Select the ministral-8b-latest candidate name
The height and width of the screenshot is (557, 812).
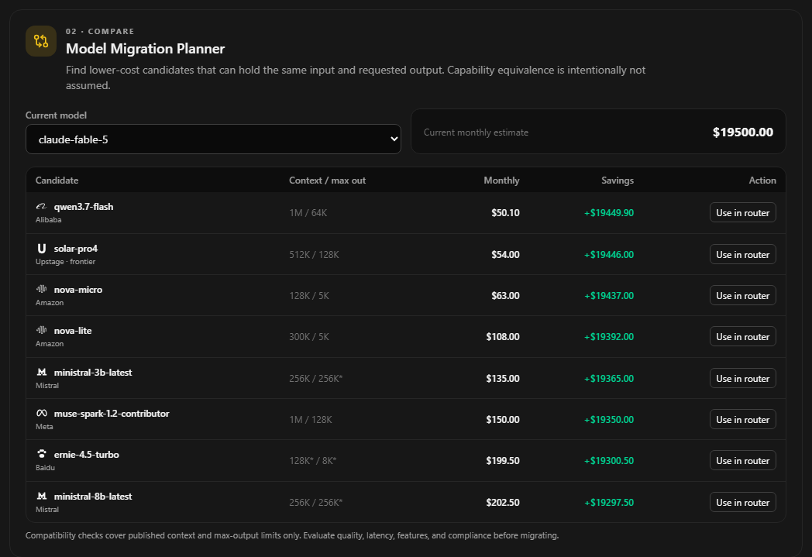click(93, 496)
